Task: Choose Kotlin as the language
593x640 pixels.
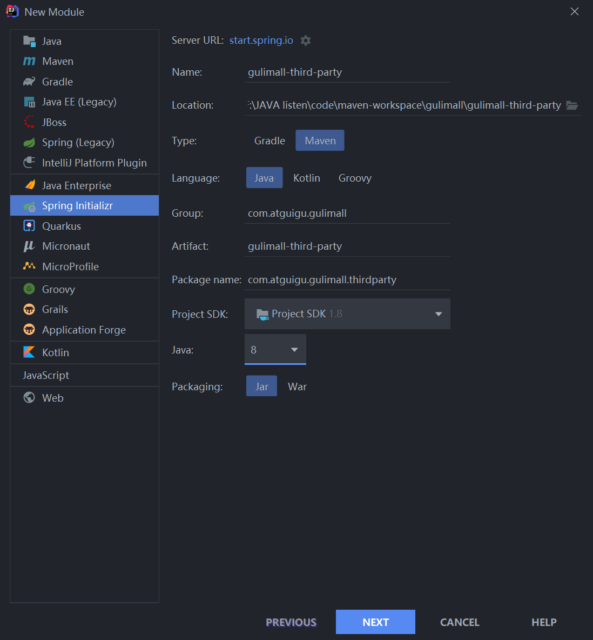Action: tap(307, 178)
